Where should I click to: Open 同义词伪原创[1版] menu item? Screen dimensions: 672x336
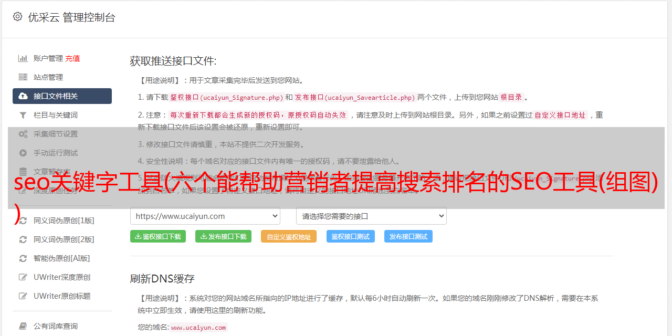pos(64,220)
